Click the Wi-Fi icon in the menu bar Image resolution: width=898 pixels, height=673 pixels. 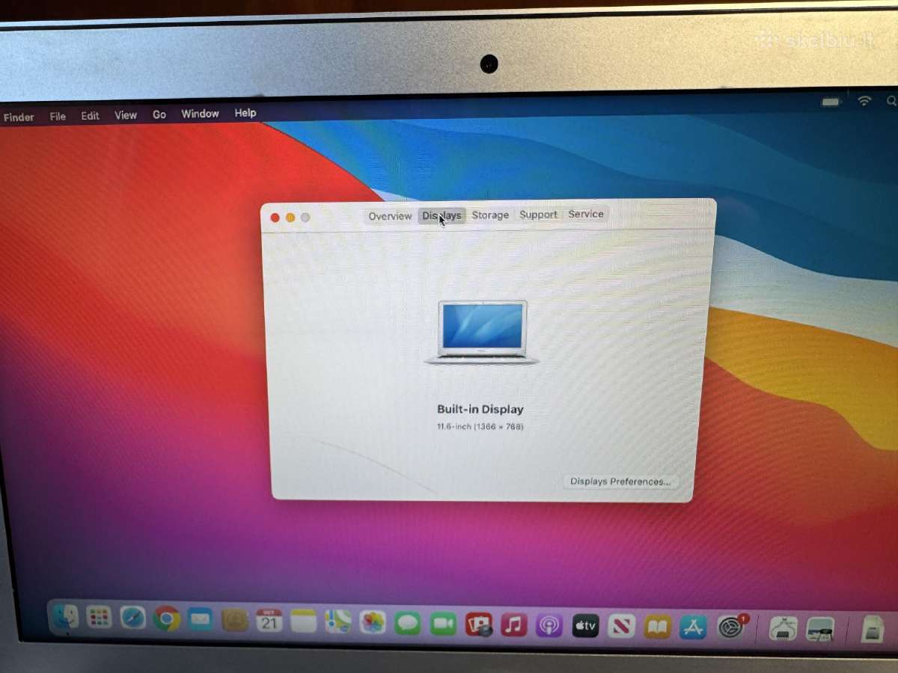[x=864, y=100]
